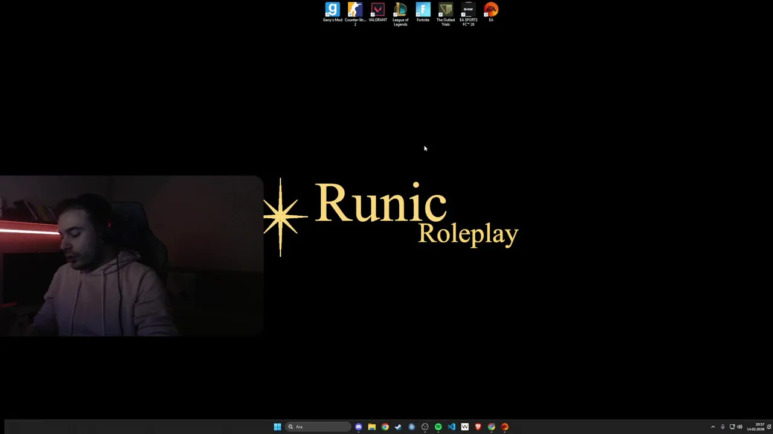Open the network status tray icon
The width and height of the screenshot is (773, 434).
[732, 427]
